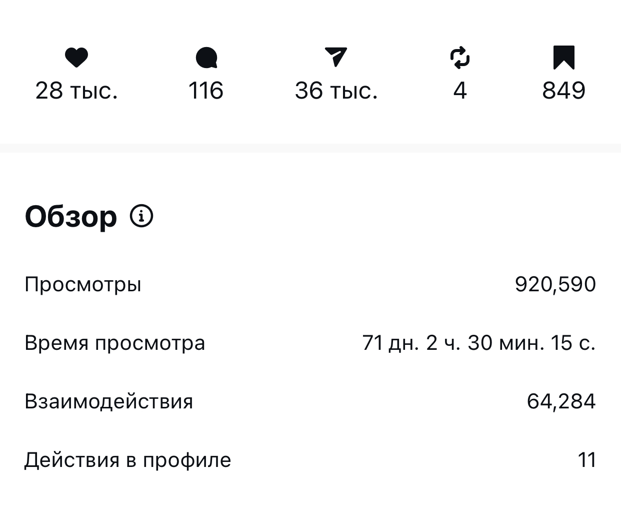This screenshot has height=510, width=621.
Task: Open the info icon beside Обзор
Action: pyautogui.click(x=141, y=216)
